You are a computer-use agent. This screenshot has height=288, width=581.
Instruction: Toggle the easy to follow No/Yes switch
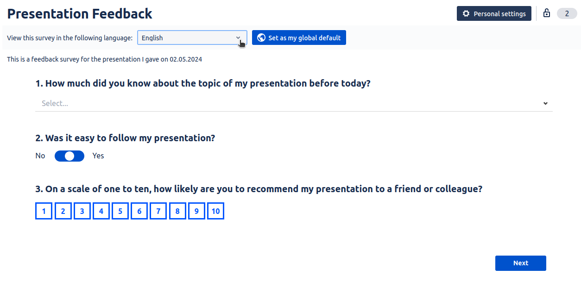(69, 156)
